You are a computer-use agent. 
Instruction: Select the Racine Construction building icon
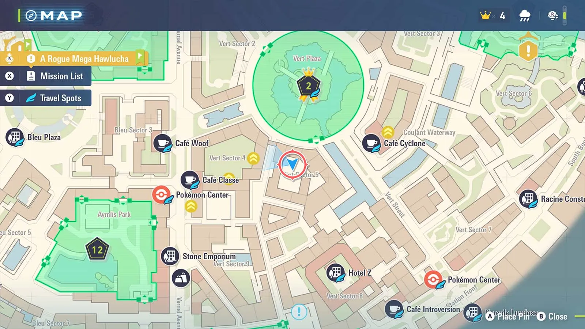528,199
